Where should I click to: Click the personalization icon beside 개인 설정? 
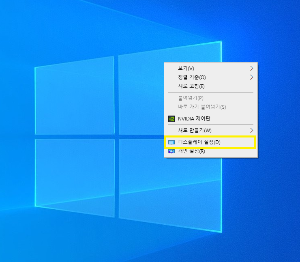click(171, 152)
